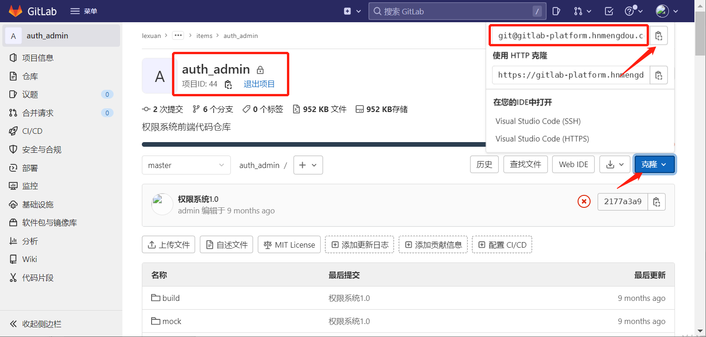Open the To-Do list icon
The height and width of the screenshot is (337, 706).
(x=609, y=11)
